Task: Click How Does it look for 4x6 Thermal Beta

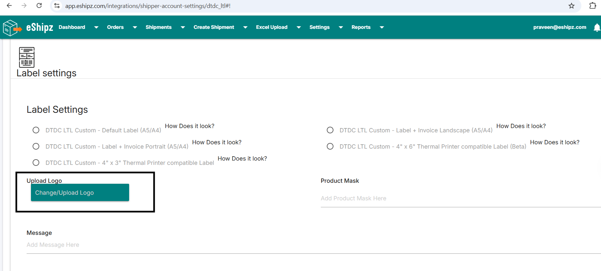Action: point(555,142)
